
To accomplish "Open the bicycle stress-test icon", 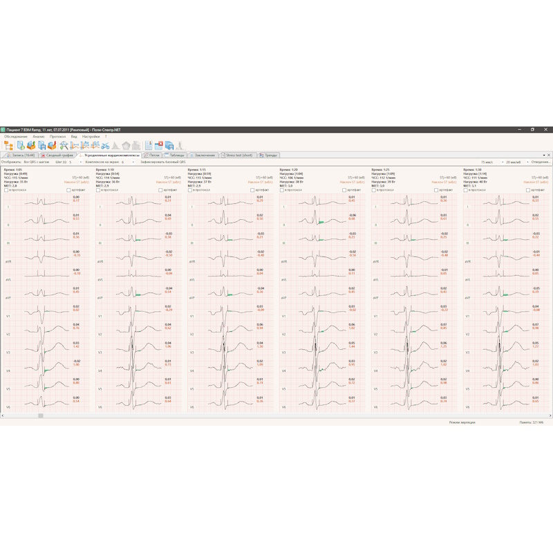I will 105,145.
